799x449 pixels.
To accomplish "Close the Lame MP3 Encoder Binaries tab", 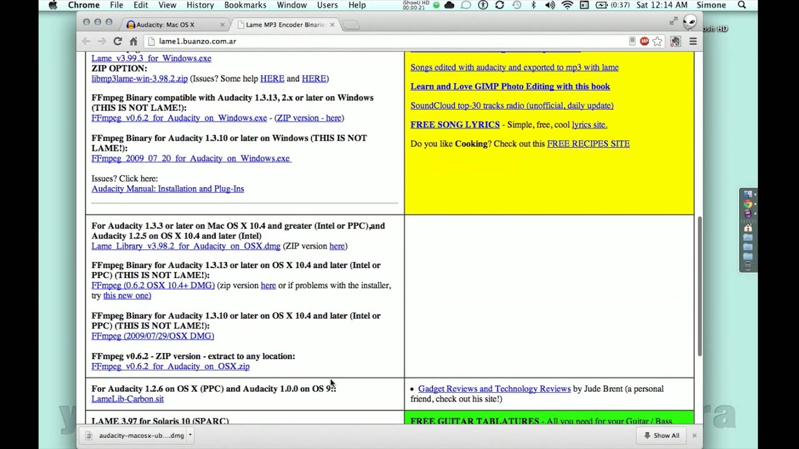I will pyautogui.click(x=332, y=25).
